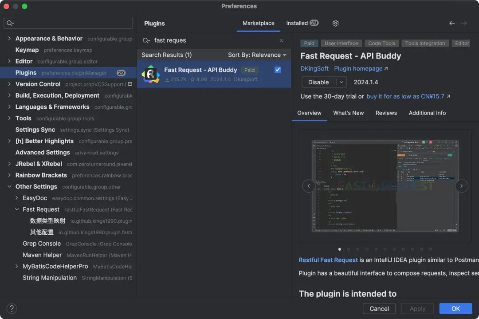Open the What's New tab
The height and width of the screenshot is (319, 479).
pos(348,113)
